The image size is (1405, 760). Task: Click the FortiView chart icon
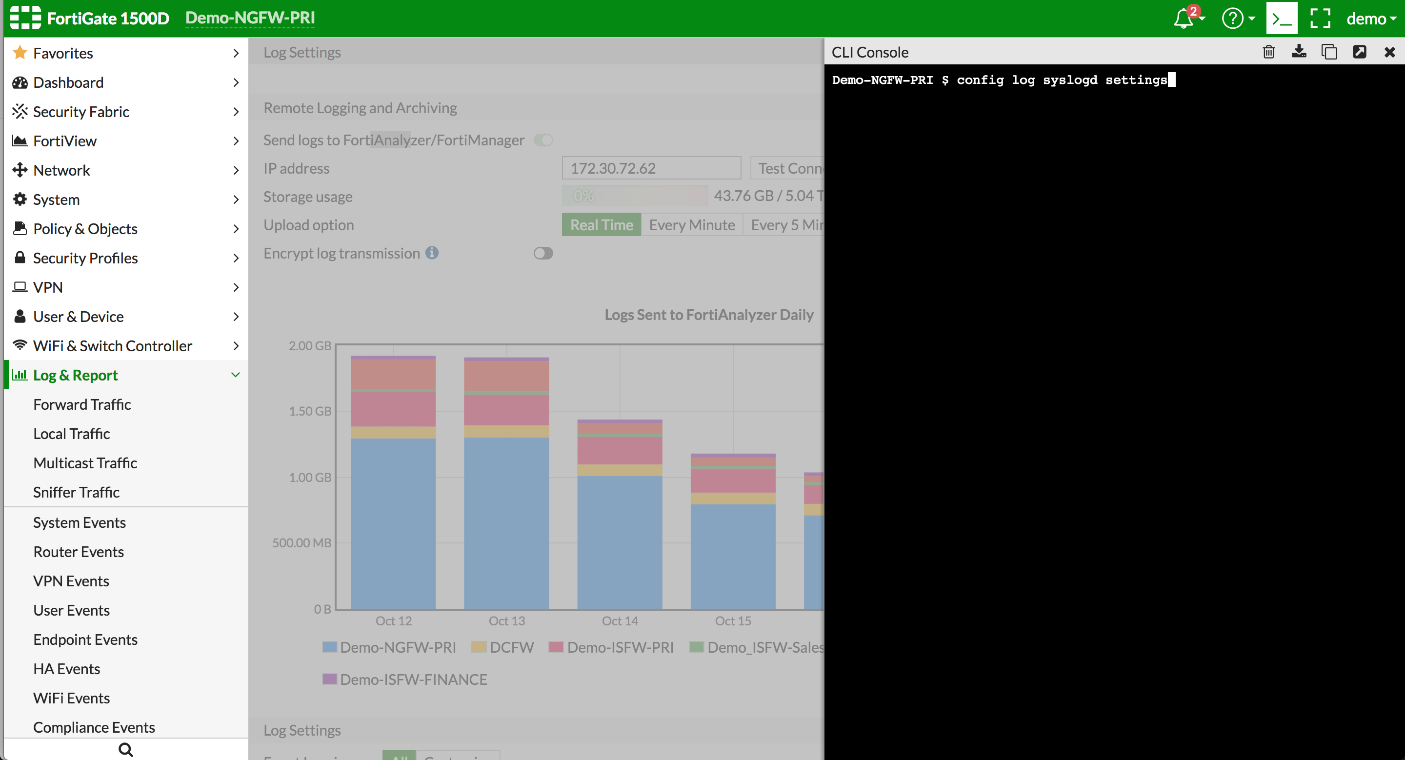(x=20, y=140)
